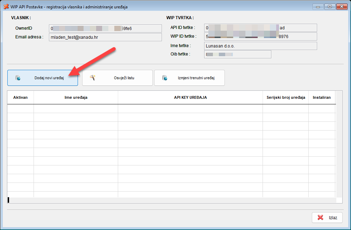Image resolution: width=351 pixels, height=230 pixels.
Task: Click the device icon on Dodaj novi uređaj
Action: (x=18, y=78)
